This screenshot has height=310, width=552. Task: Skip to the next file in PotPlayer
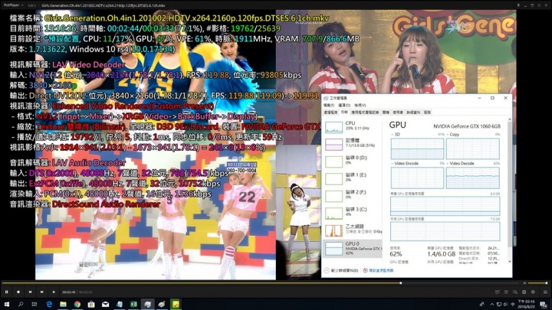click(x=42, y=292)
